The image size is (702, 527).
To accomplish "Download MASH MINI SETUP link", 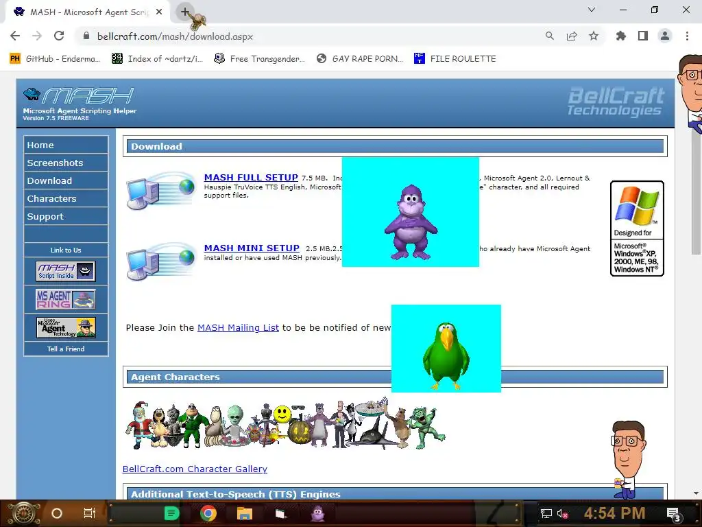I will pyautogui.click(x=252, y=248).
